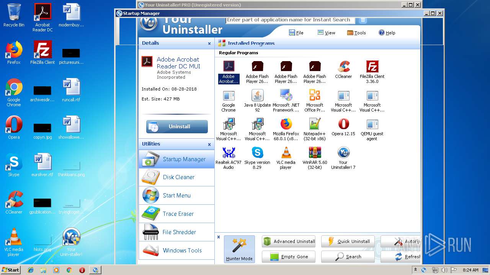This screenshot has height=275, width=490.
Task: Click taskbar clock showing 8:24 AM
Action: tap(470, 270)
